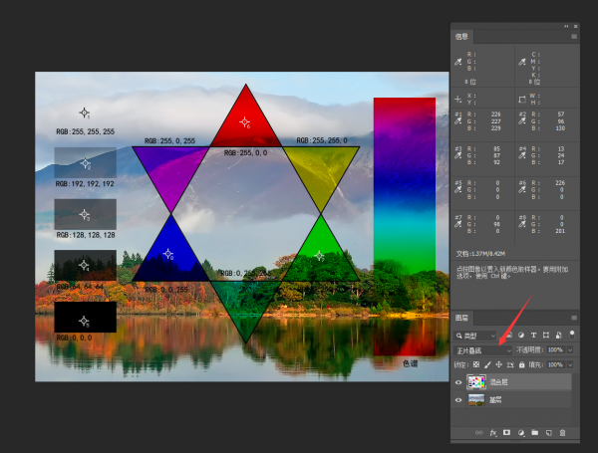Image resolution: width=598 pixels, height=453 pixels.
Task: Open the 正片叠底 blend mode dropdown
Action: point(482,350)
